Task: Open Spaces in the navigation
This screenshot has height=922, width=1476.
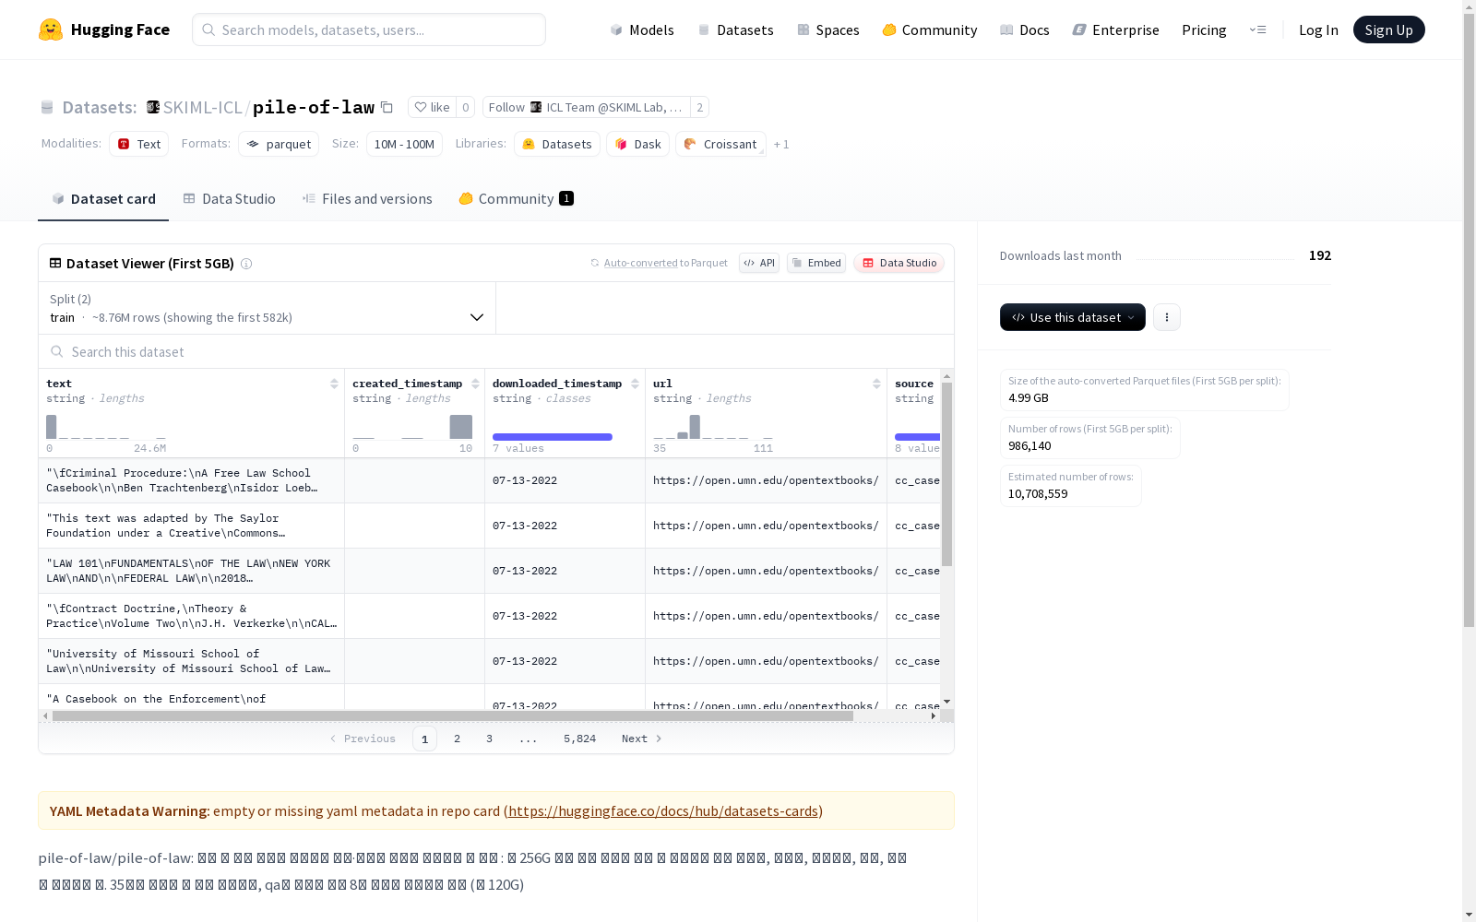Action: [828, 30]
